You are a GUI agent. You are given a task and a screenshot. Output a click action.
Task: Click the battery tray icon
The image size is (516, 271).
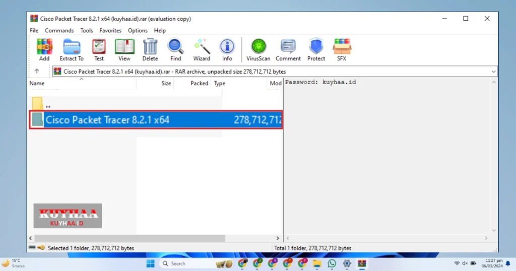[x=473, y=263]
